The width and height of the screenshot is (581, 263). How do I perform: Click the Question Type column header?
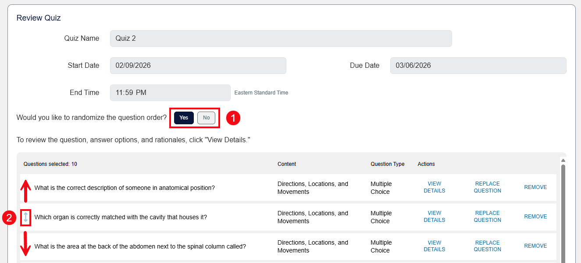click(x=387, y=164)
